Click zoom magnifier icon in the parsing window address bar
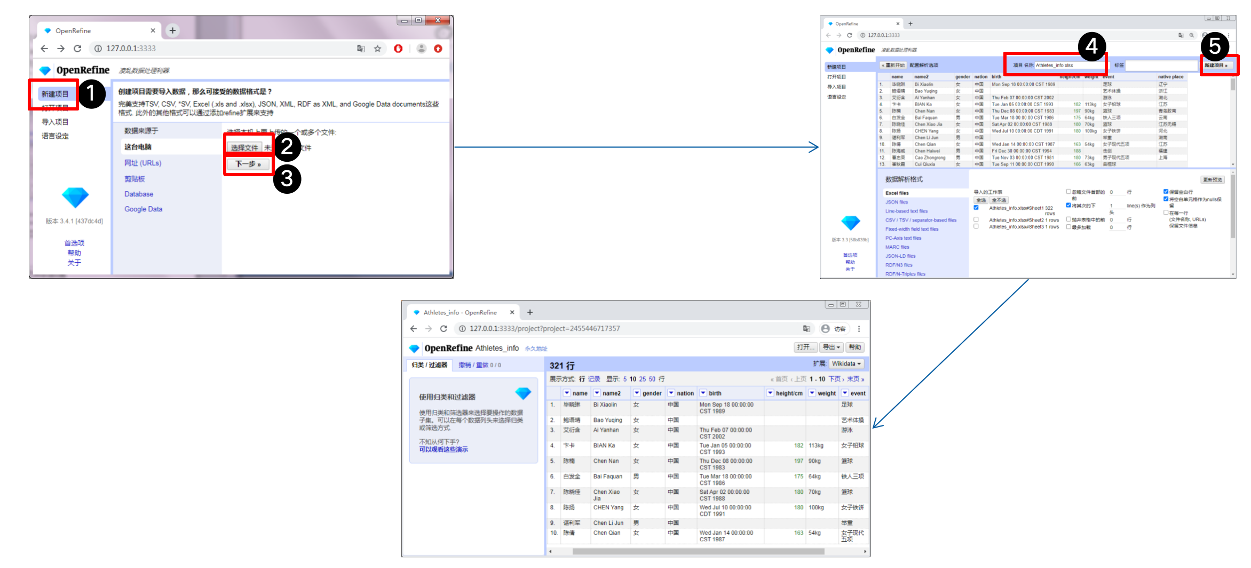1251x568 pixels. click(x=1191, y=35)
